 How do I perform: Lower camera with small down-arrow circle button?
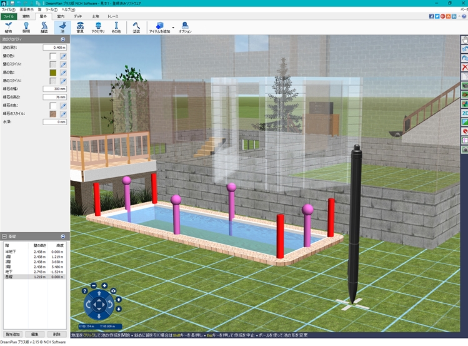click(x=119, y=309)
